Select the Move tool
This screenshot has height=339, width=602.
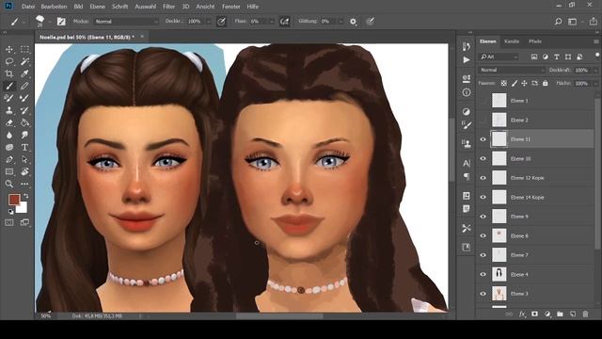click(9, 49)
